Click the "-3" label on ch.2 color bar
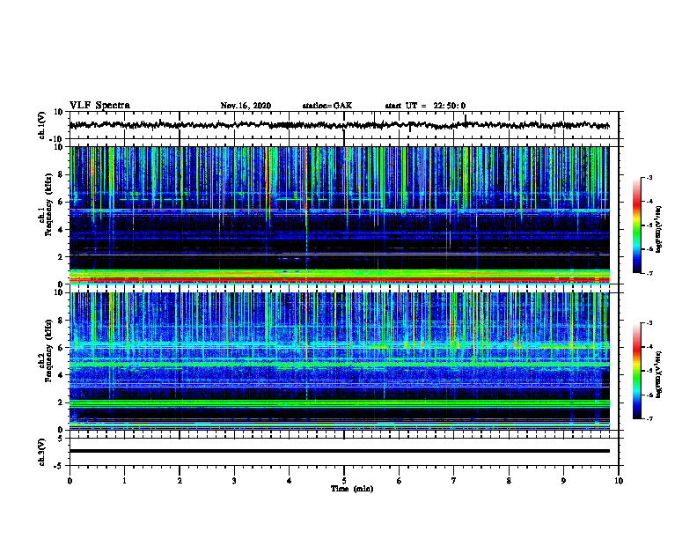The image size is (697, 539). pyautogui.click(x=649, y=323)
